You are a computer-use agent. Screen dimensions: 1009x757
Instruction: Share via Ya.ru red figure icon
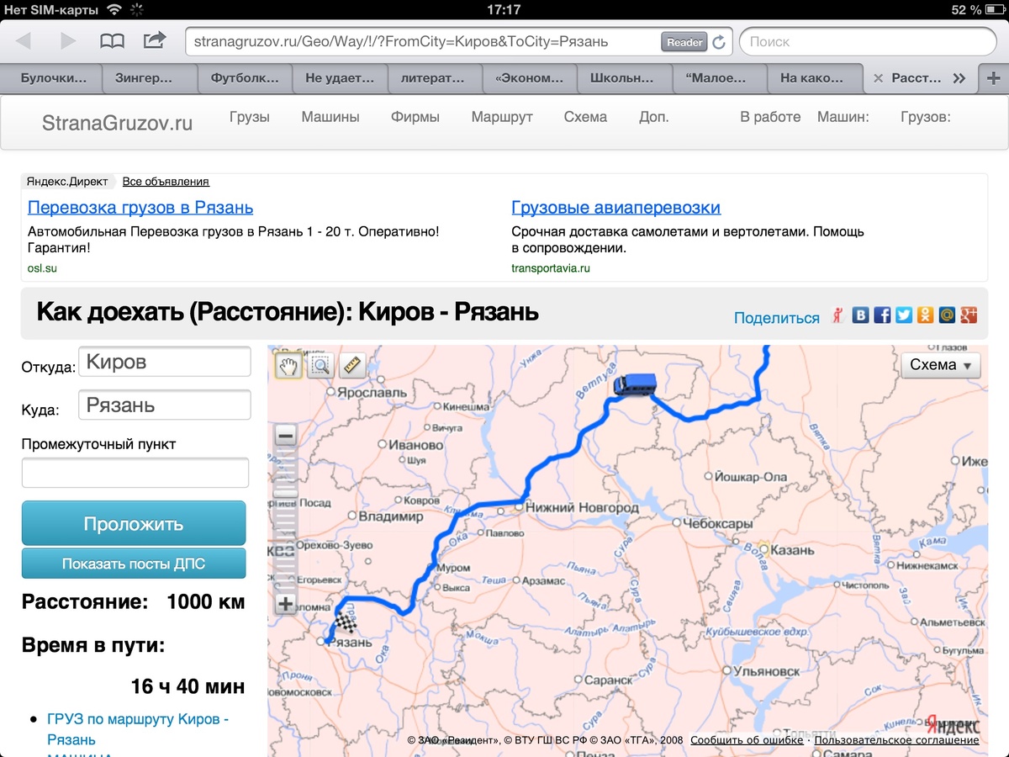(837, 315)
